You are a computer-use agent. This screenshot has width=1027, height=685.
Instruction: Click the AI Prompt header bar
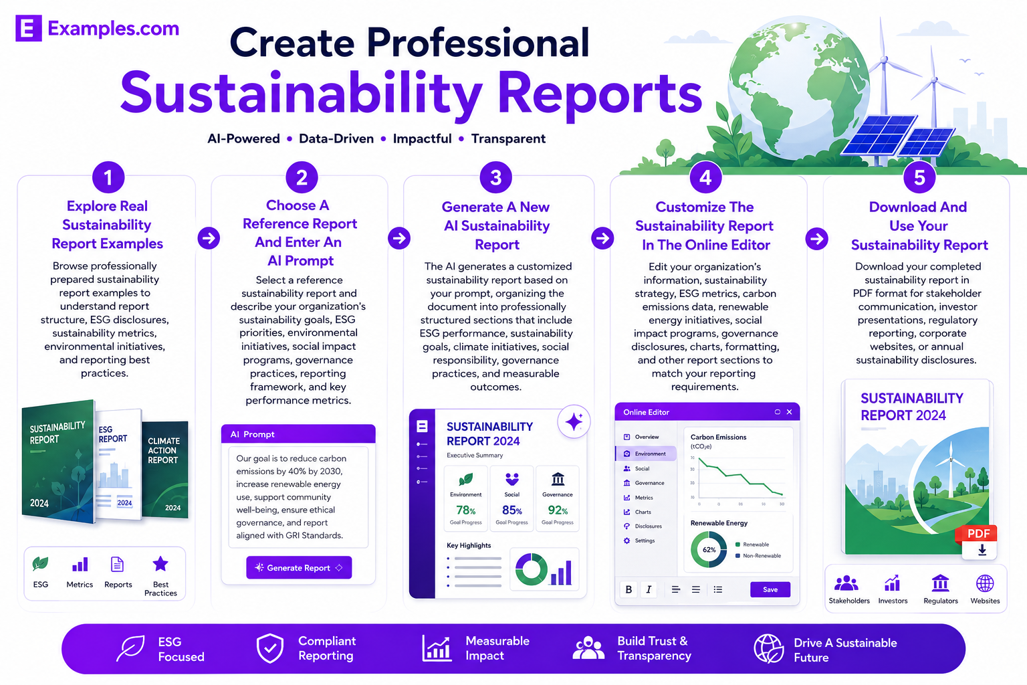coord(298,434)
